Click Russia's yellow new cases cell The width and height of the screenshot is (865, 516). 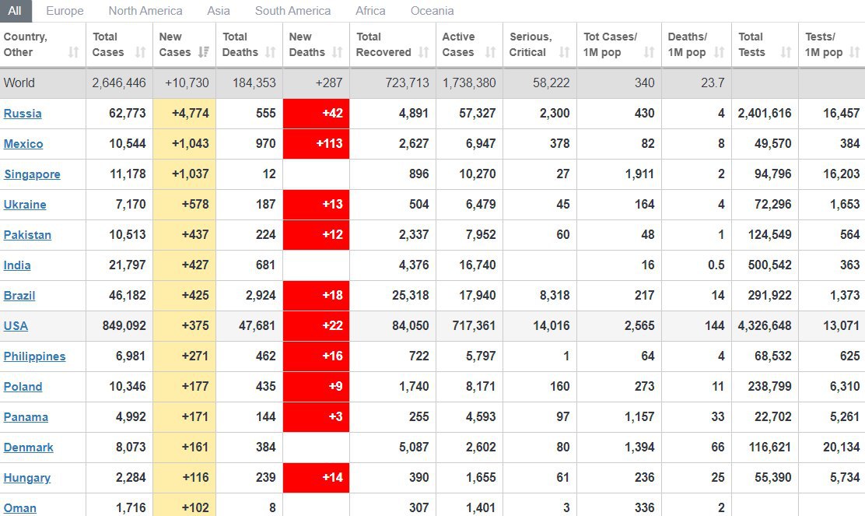tap(184, 114)
